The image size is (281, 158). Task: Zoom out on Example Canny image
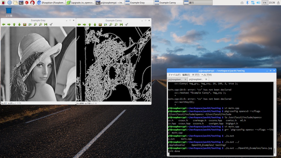point(116,25)
